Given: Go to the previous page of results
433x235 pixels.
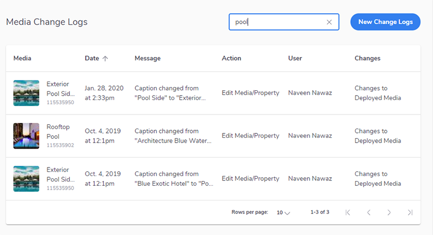Looking at the screenshot, I should click(369, 212).
